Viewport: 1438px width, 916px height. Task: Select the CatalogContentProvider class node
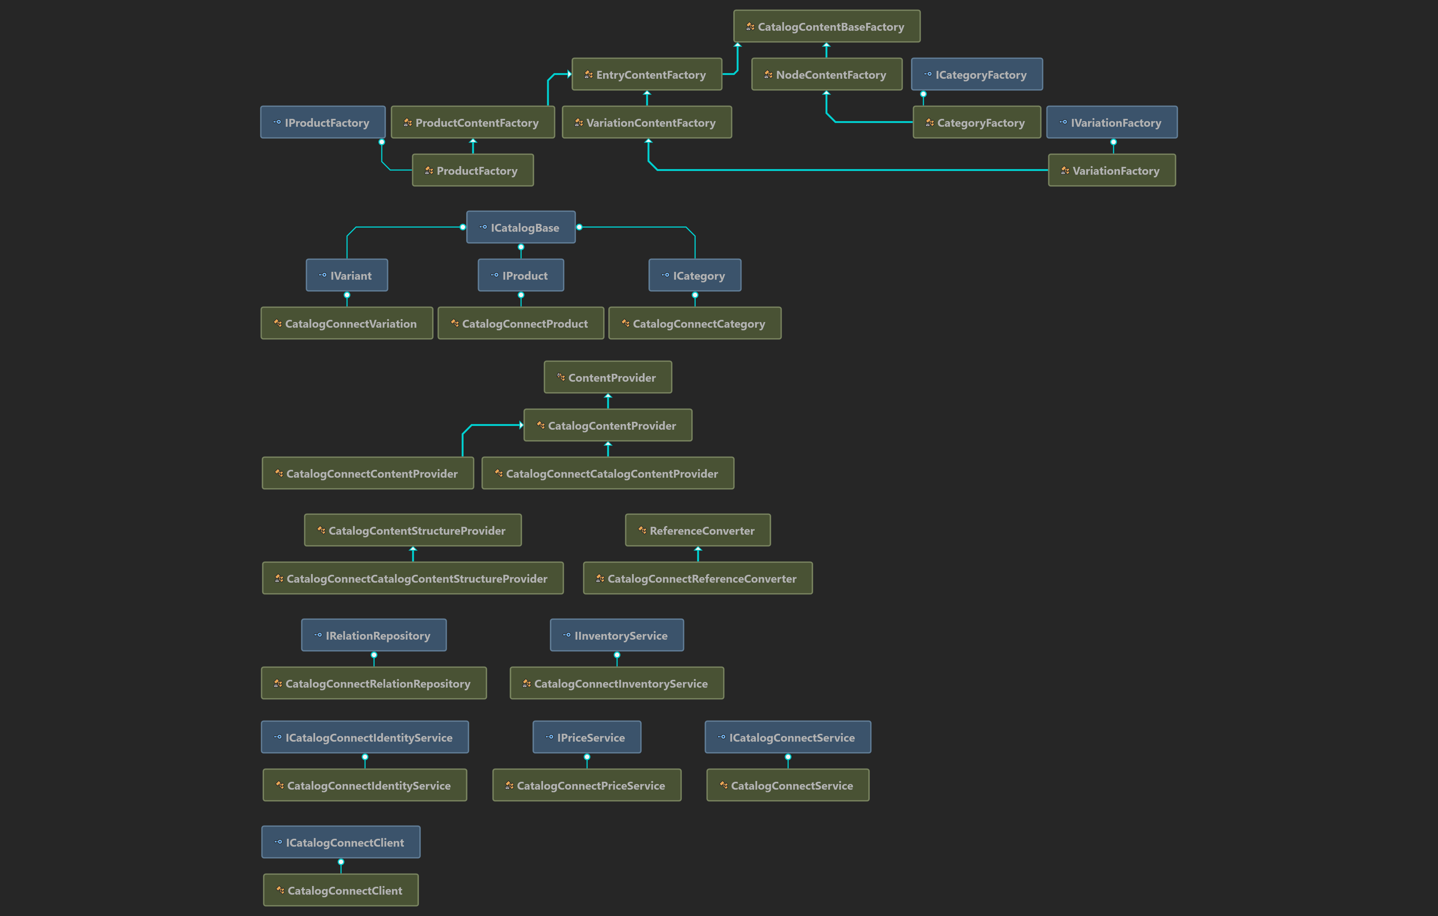(x=607, y=425)
